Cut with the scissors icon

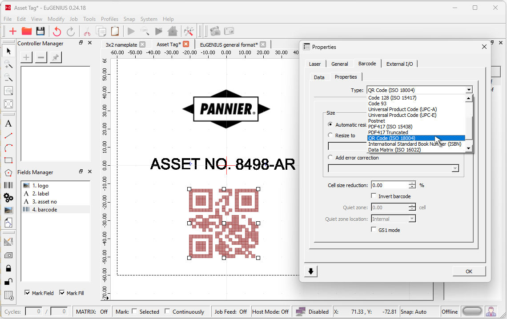coord(87,31)
